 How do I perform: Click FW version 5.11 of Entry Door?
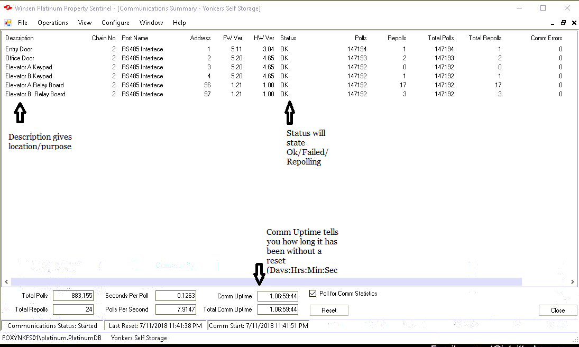[x=236, y=49]
